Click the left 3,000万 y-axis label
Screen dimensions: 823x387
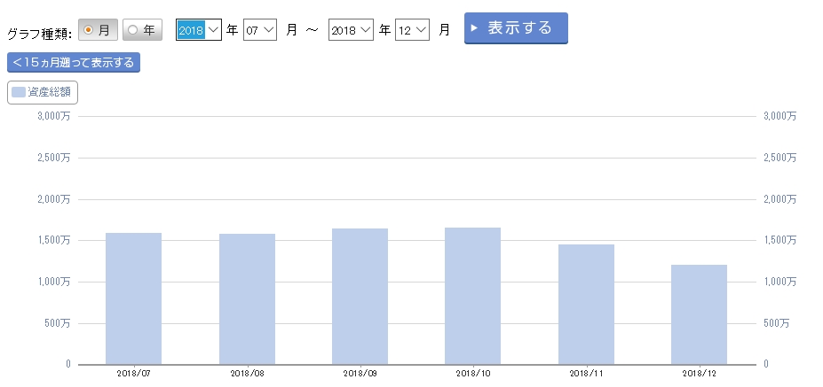point(54,116)
